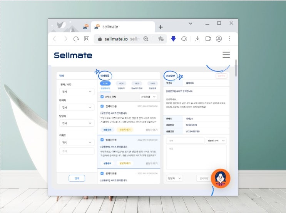
Task: Toggle the 선택 / 전체 select-all checkbox
Action: (102, 97)
